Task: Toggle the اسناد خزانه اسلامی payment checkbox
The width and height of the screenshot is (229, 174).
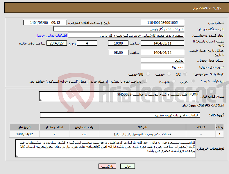Action: pos(146,81)
